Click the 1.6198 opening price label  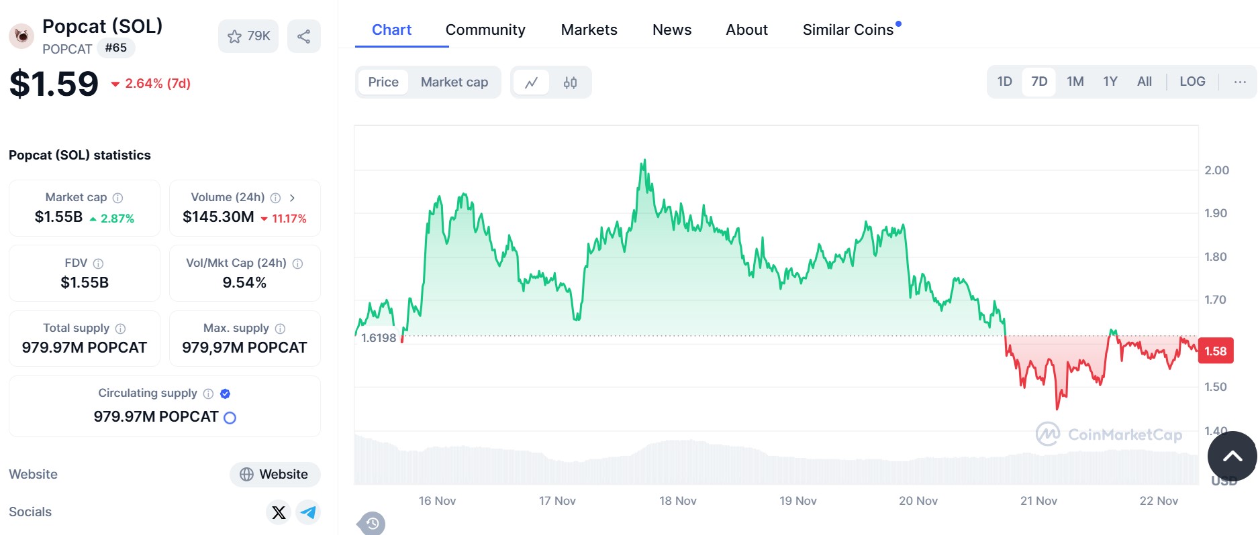tap(379, 338)
